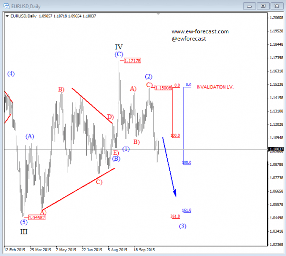The height and width of the screenshot is (256, 286).
Task: Minimize the EURUSD chart window
Action: coord(249,6)
